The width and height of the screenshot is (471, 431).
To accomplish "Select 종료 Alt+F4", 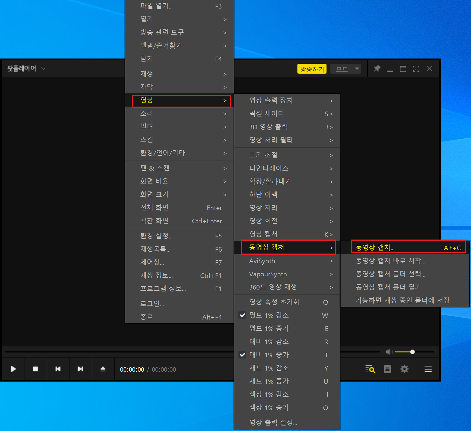I will pos(179,317).
